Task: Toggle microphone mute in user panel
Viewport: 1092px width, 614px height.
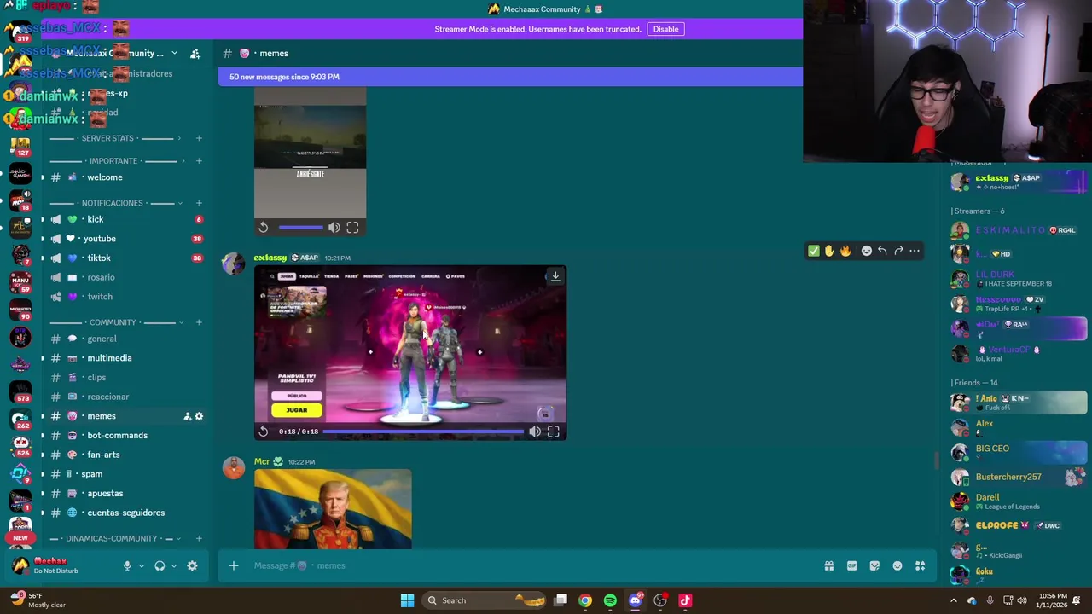Action: [x=127, y=565]
